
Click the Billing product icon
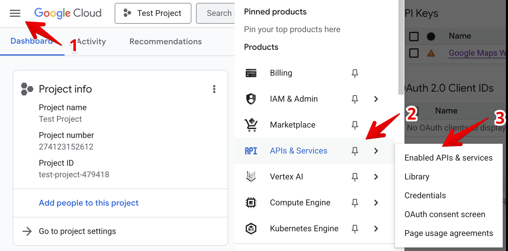point(251,73)
